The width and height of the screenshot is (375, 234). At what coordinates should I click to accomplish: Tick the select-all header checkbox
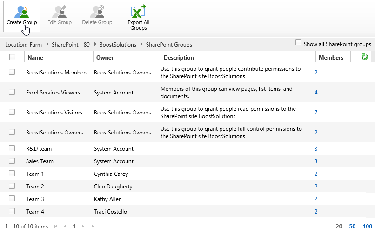(13, 57)
